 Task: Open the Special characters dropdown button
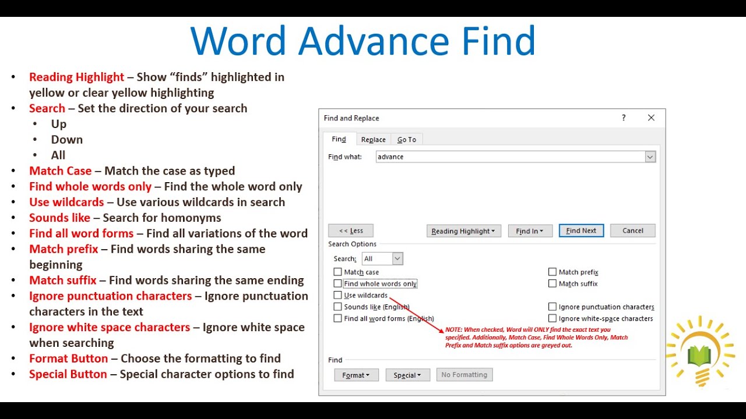(x=407, y=375)
